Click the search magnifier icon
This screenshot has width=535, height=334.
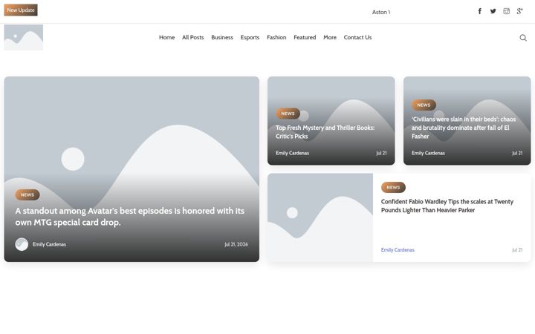(x=522, y=38)
